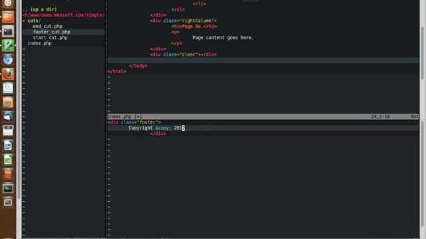Click the opening <p> tag

click(175, 32)
